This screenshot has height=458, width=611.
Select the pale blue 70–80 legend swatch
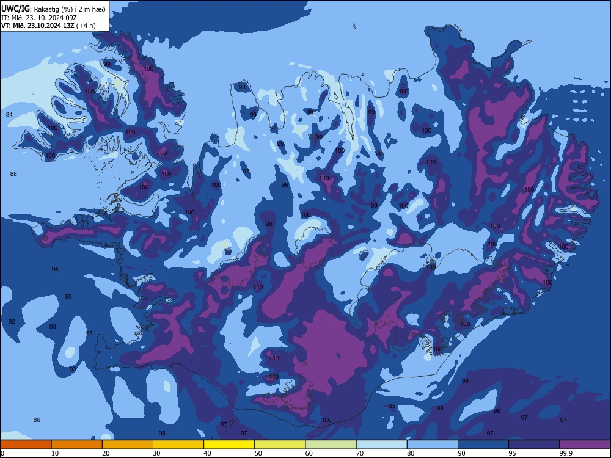[381, 445]
